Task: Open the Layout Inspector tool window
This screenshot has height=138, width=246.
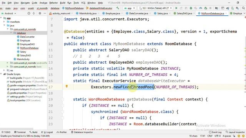Action: [235, 132]
